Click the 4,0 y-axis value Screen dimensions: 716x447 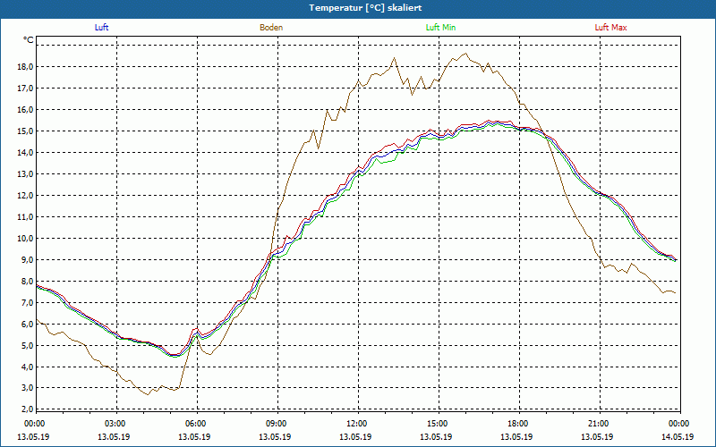point(28,367)
